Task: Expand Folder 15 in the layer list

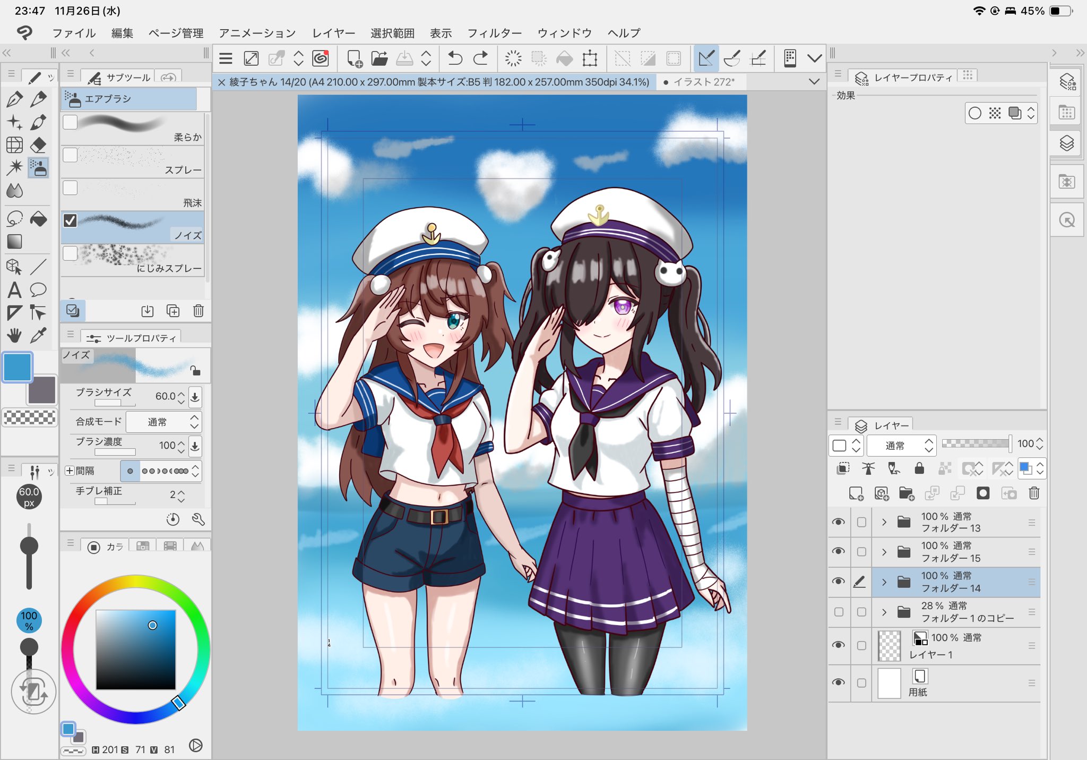Action: (x=884, y=552)
